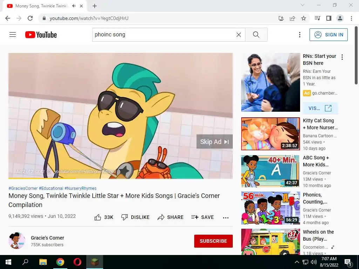This screenshot has height=269, width=359.
Task: Click Skip Ad on the video
Action: [215, 142]
